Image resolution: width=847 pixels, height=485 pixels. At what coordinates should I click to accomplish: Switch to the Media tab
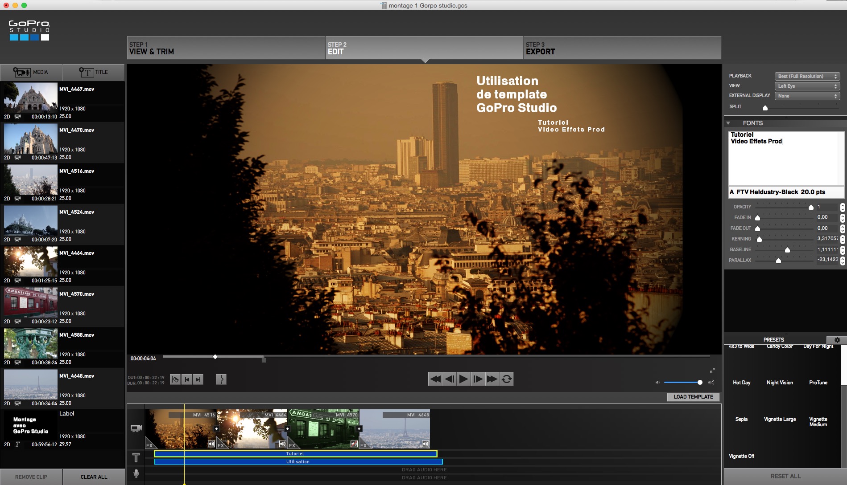coord(31,72)
